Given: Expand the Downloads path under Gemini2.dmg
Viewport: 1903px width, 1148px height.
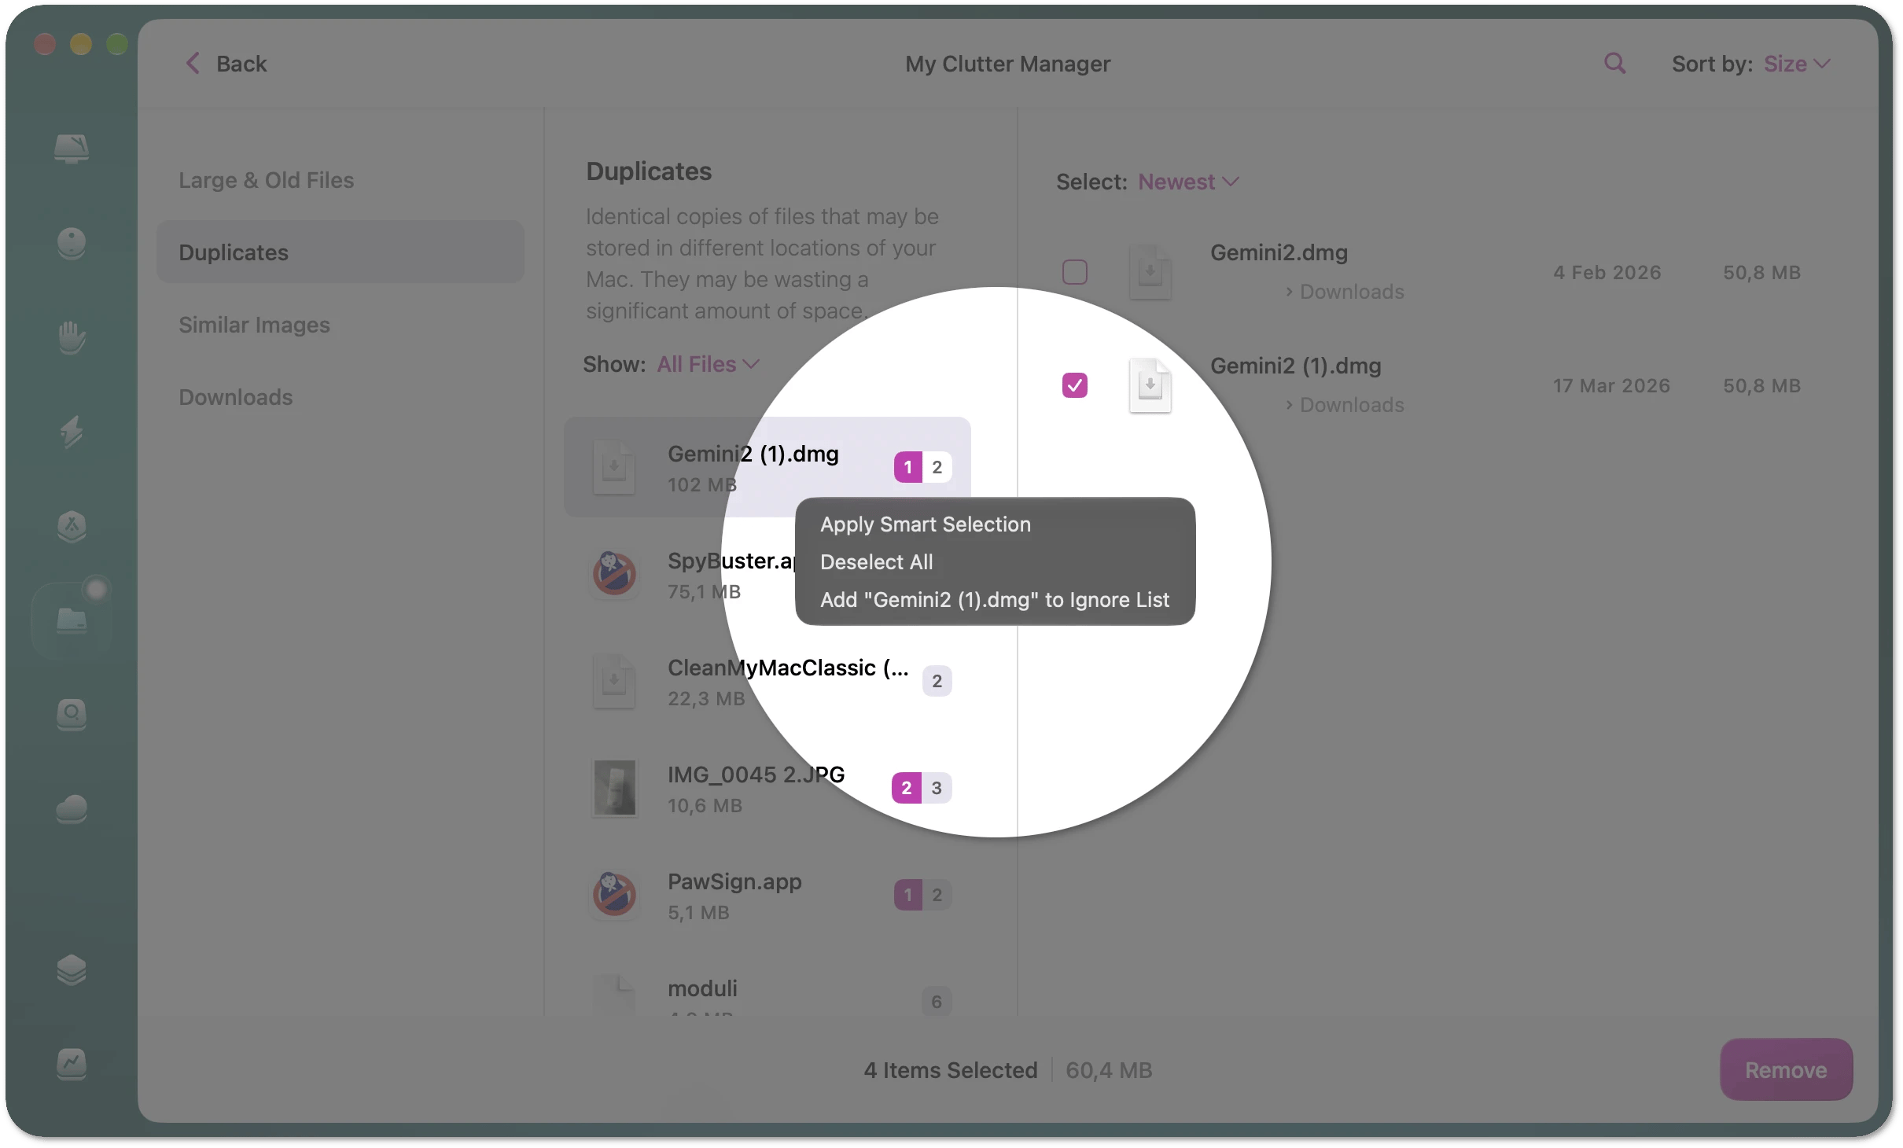Looking at the screenshot, I should (1345, 292).
